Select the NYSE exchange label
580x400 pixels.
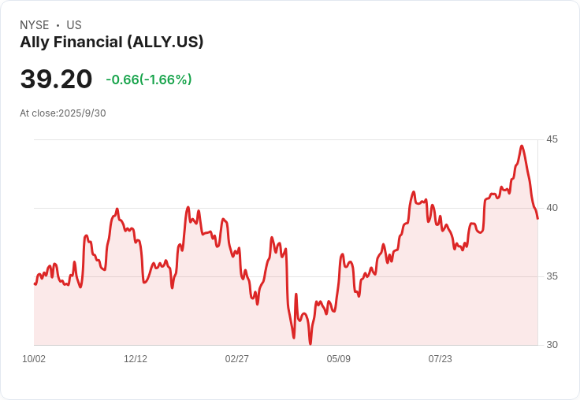tap(35, 25)
